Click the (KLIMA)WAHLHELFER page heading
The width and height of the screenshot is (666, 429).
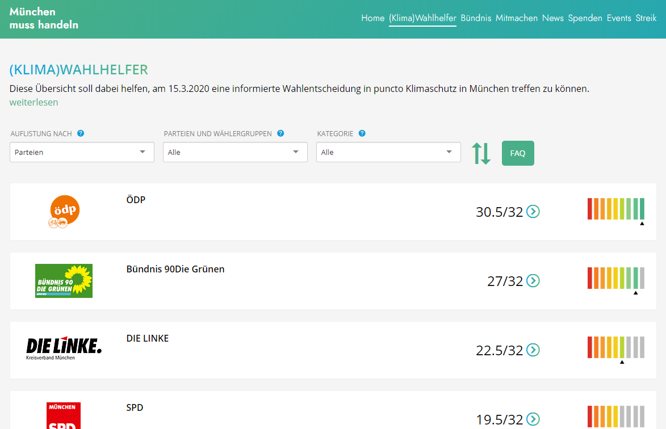(78, 70)
